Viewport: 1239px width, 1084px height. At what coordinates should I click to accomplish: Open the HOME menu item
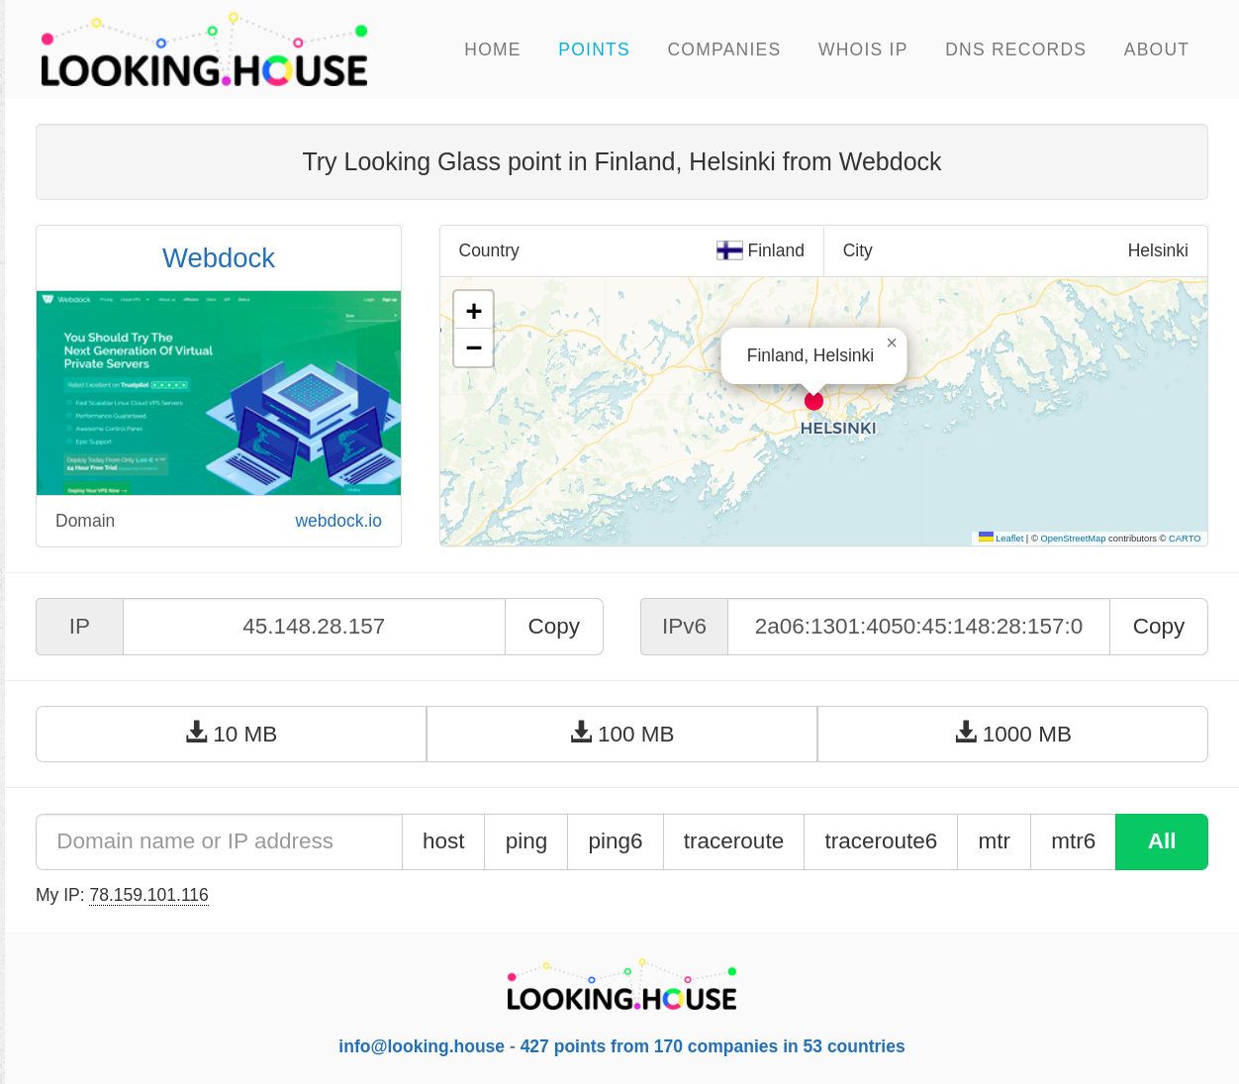(492, 49)
